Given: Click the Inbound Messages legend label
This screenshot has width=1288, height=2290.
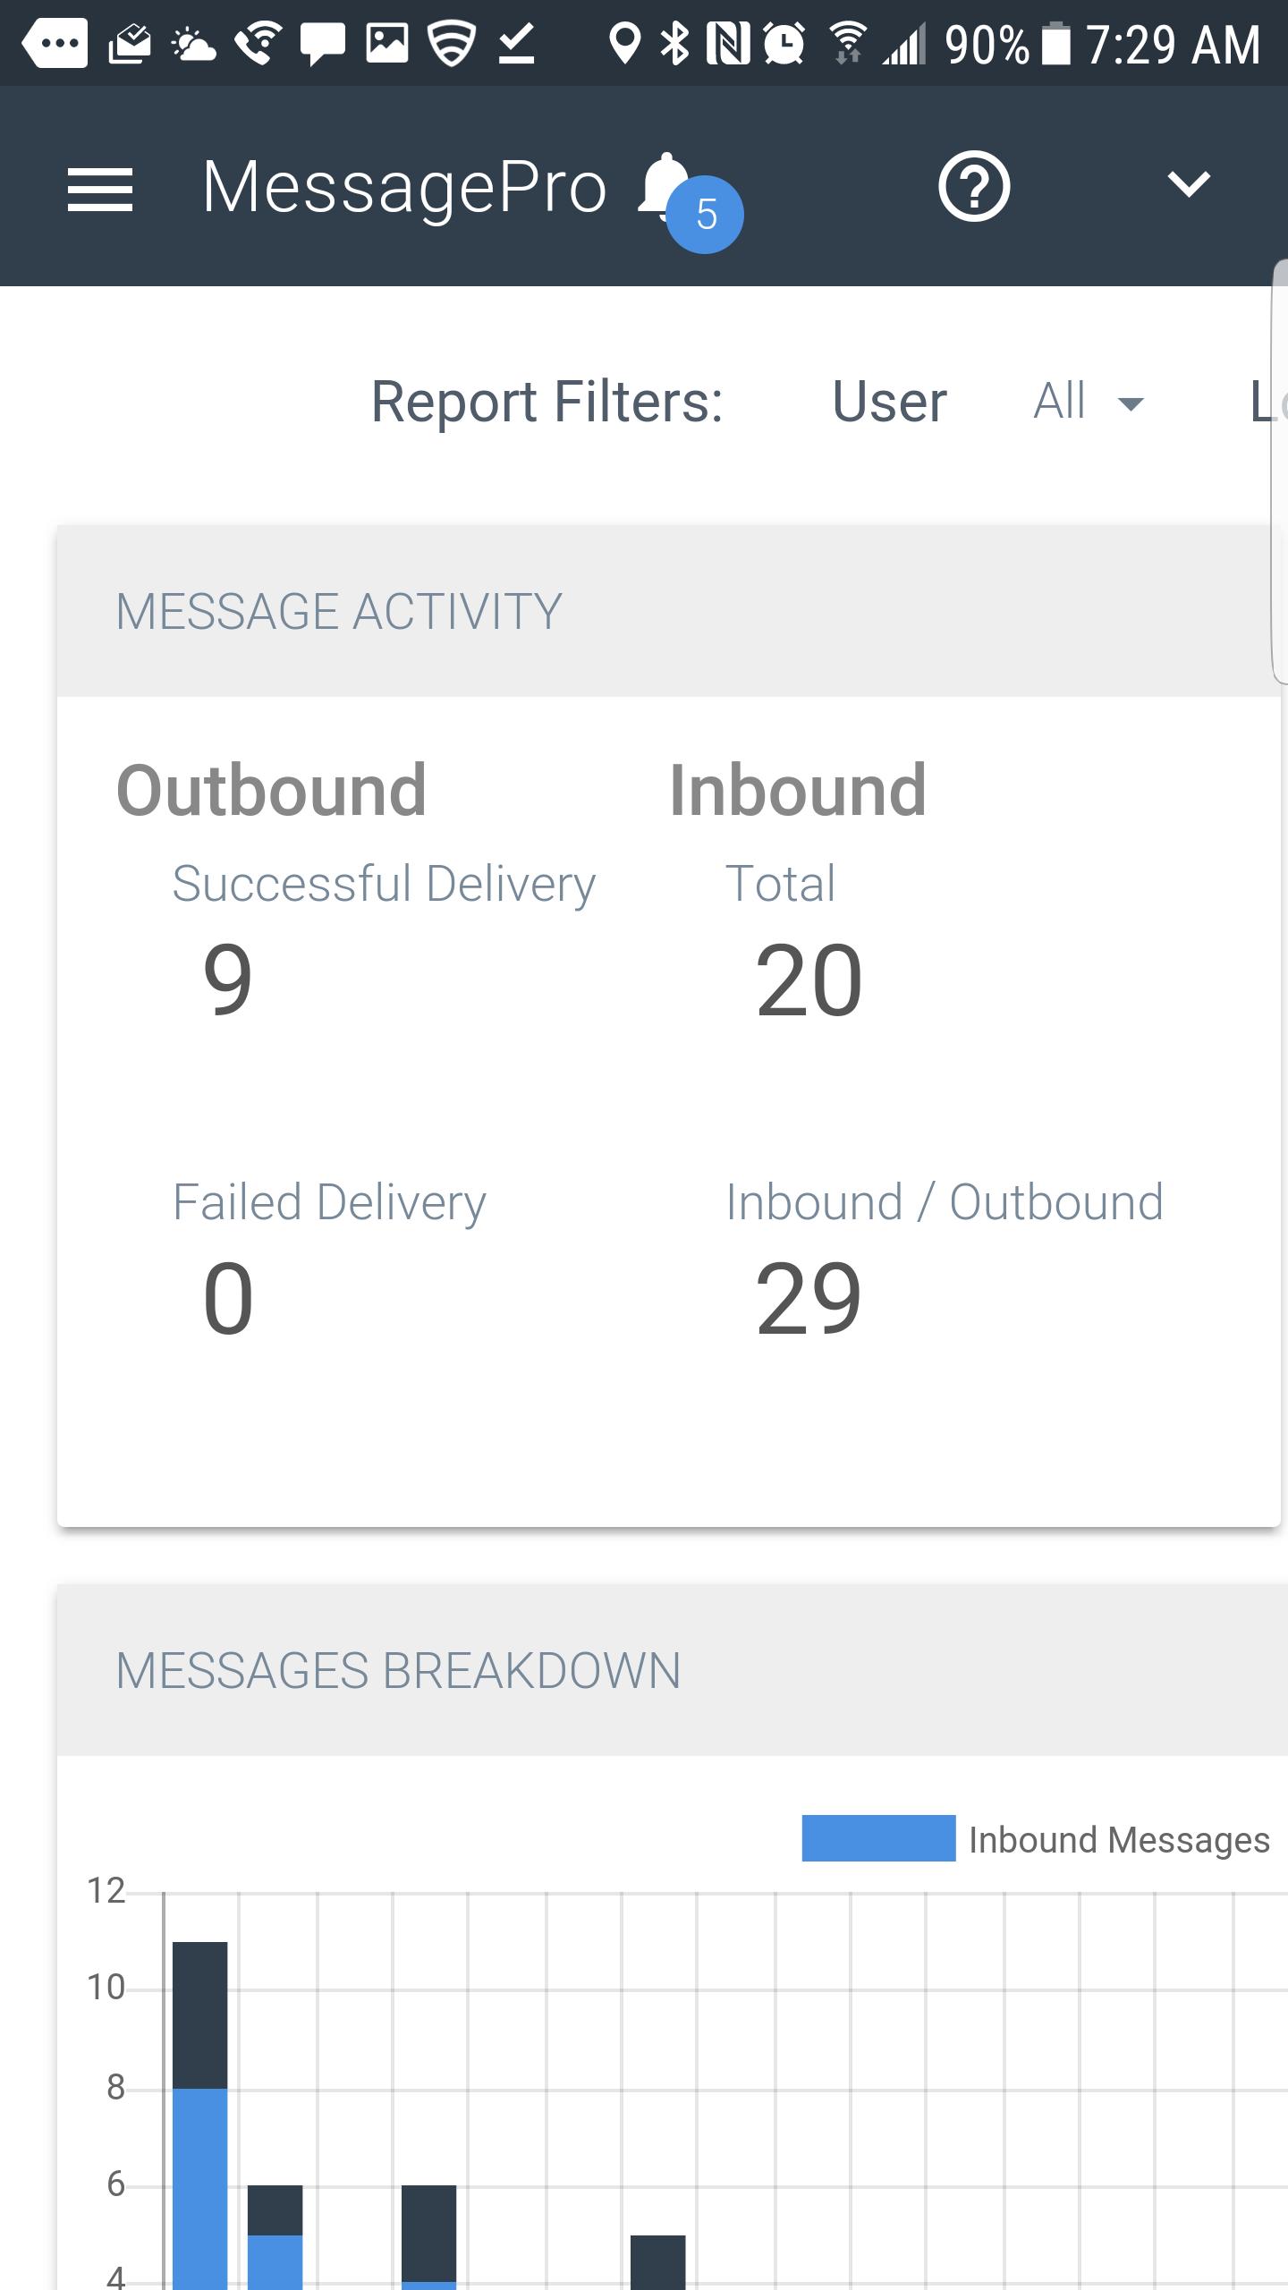Looking at the screenshot, I should click(x=1119, y=1840).
